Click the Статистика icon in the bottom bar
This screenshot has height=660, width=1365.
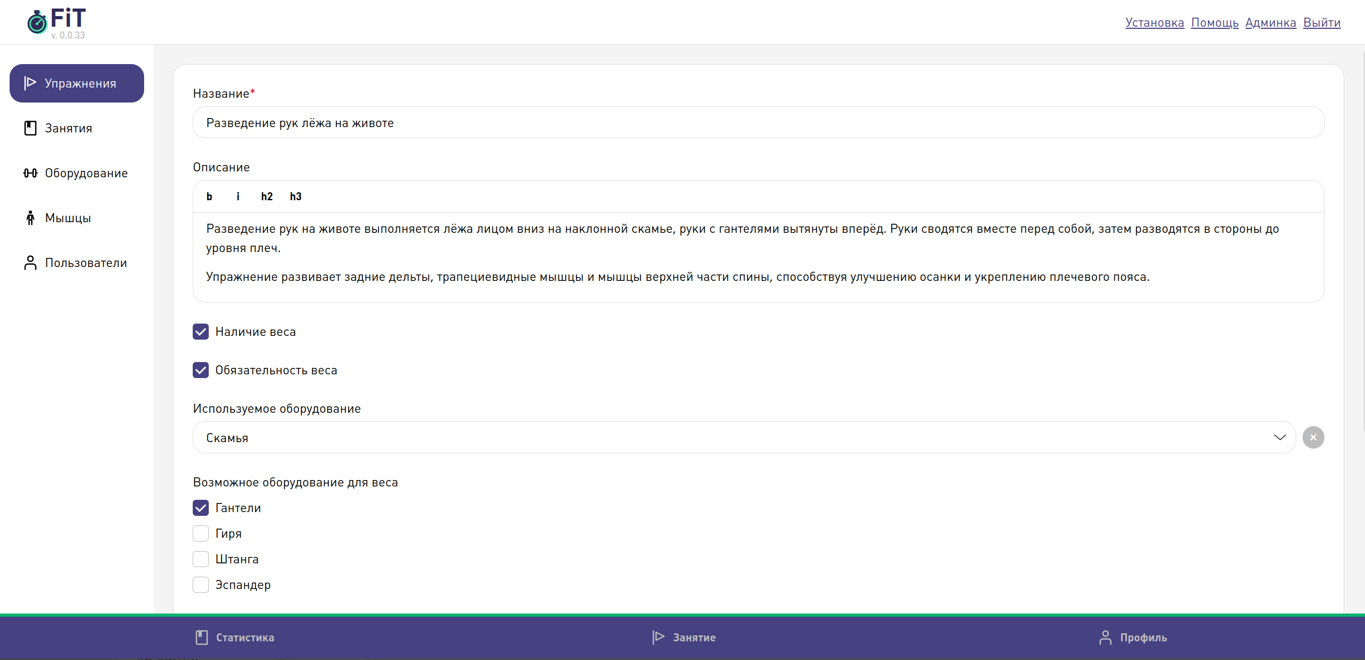[x=202, y=637]
